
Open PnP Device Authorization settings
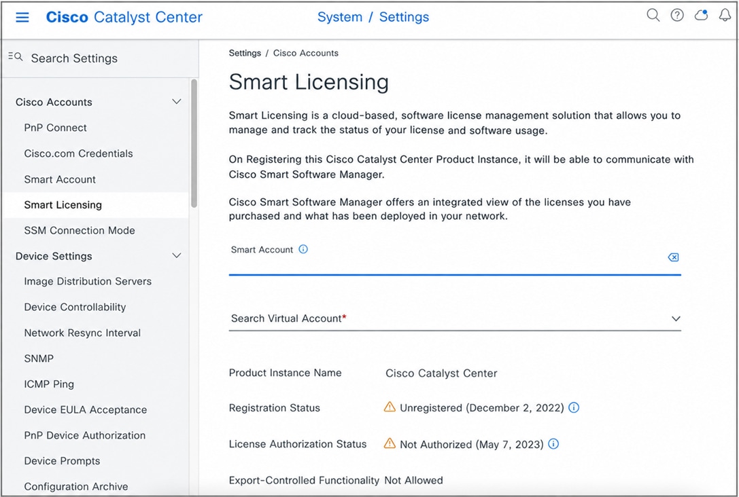click(x=85, y=435)
